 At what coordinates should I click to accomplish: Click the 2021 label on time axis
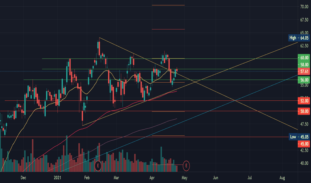(x=57, y=178)
